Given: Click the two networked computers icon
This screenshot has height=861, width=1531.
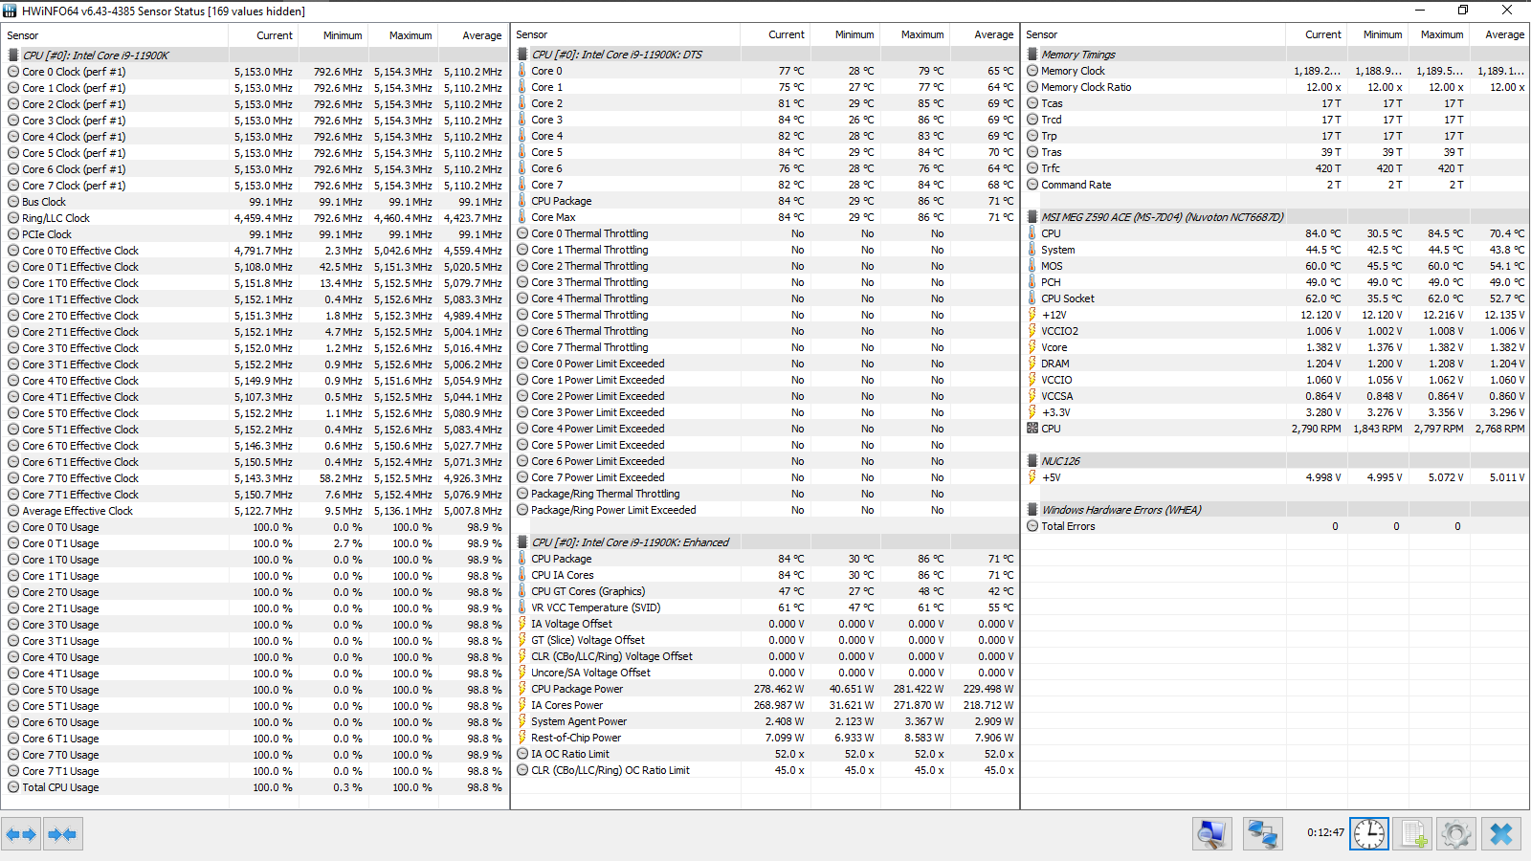Looking at the screenshot, I should pyautogui.click(x=1262, y=834).
